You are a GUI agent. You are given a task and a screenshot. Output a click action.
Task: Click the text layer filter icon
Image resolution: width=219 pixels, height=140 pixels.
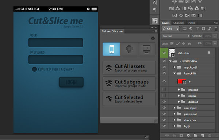point(197,28)
